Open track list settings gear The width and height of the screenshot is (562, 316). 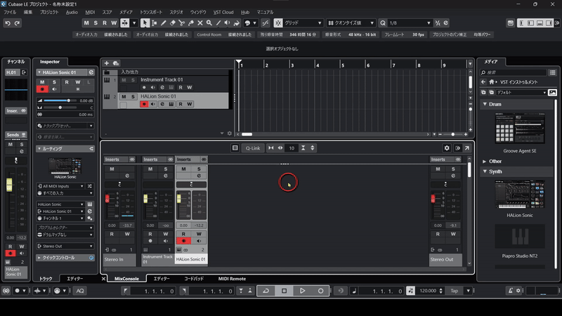click(230, 133)
